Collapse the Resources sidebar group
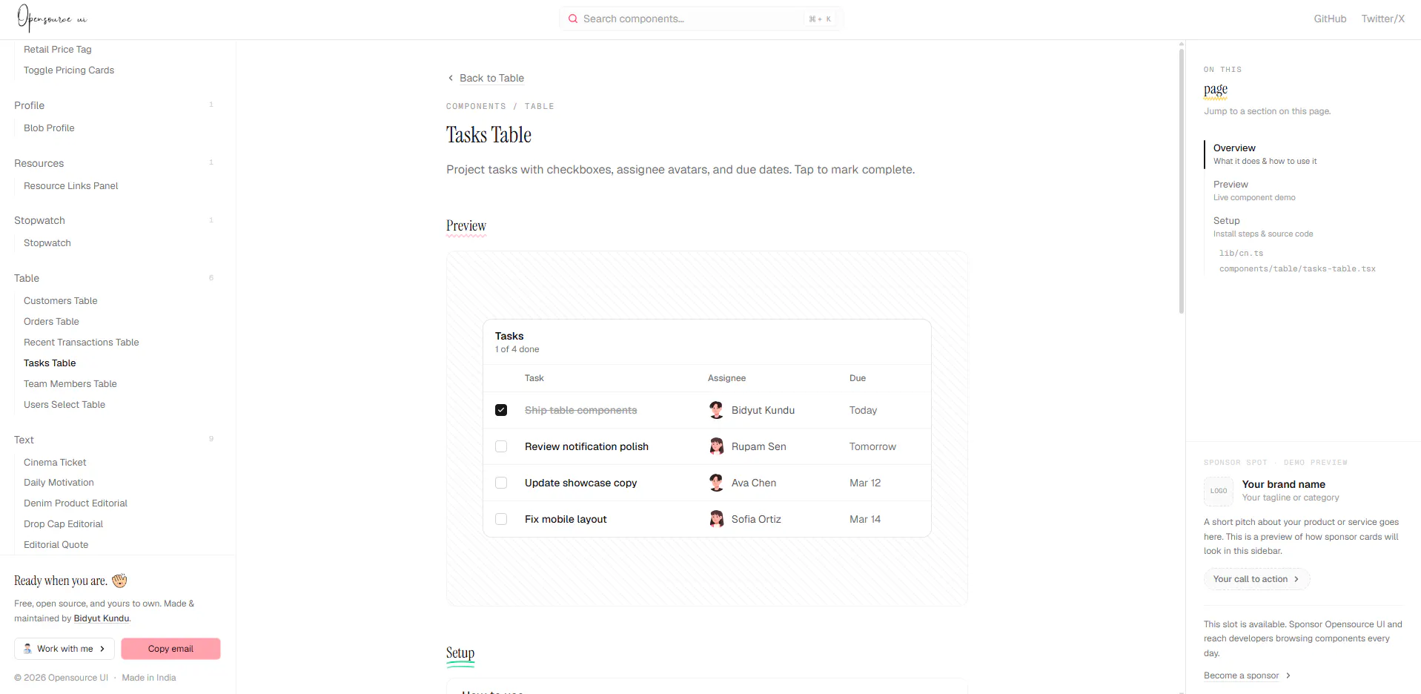 pos(113,163)
